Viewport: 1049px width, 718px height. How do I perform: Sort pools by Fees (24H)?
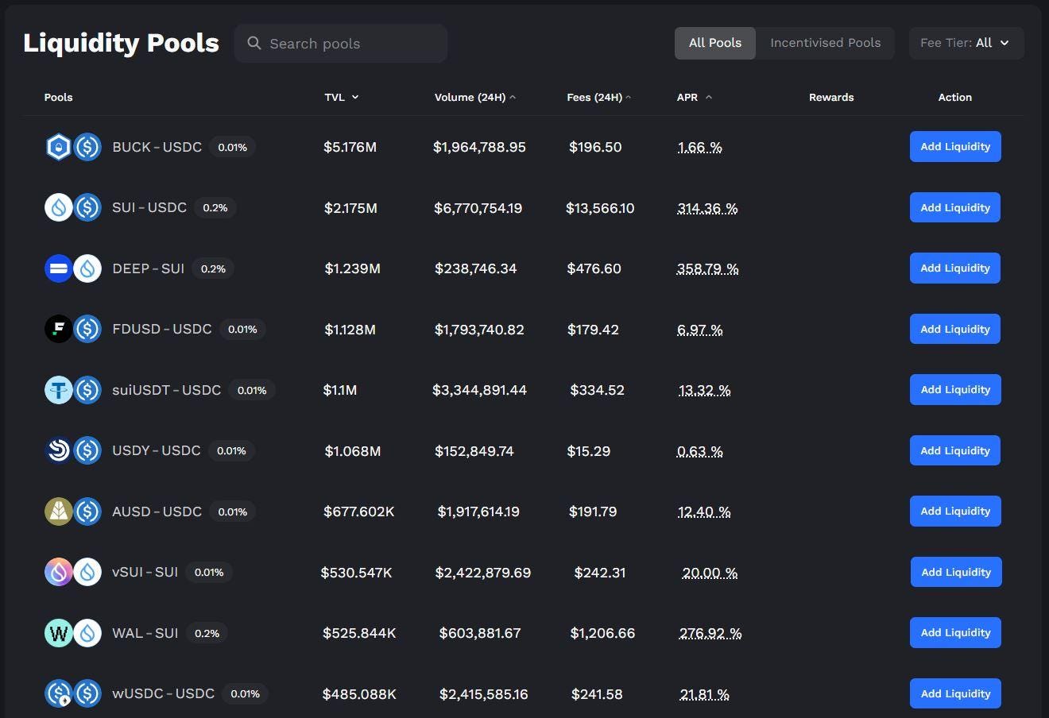[599, 97]
